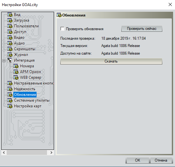The height and width of the screenshot is (167, 175).
Task: Click the Скачать button
Action: [111, 61]
